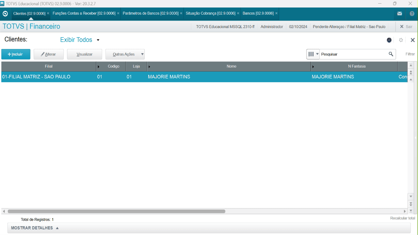Click the Loja column header
This screenshot has height=235, width=418.
tap(136, 66)
